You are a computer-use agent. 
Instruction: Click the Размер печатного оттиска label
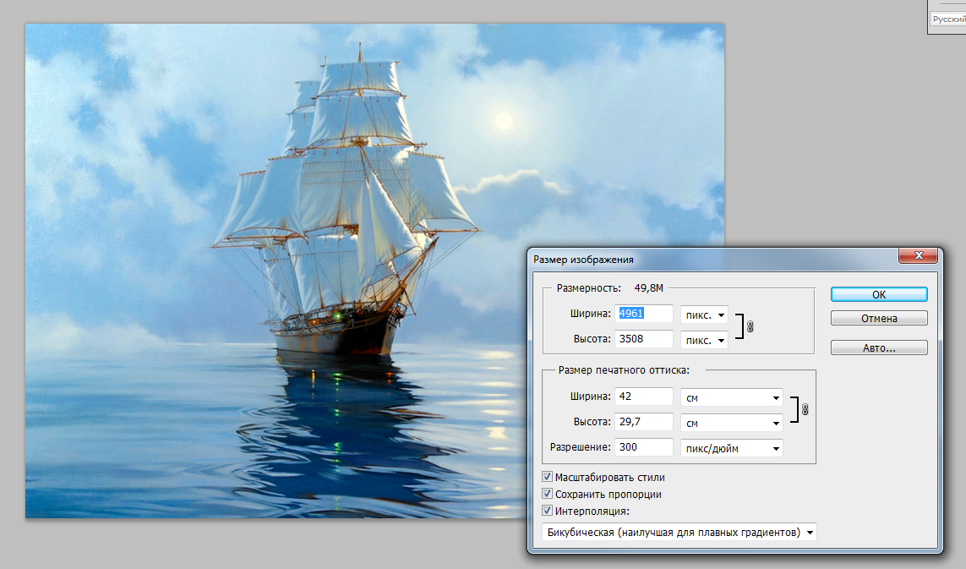tap(624, 369)
